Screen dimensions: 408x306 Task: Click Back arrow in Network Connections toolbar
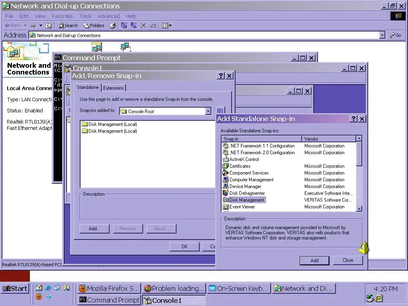(x=12, y=25)
